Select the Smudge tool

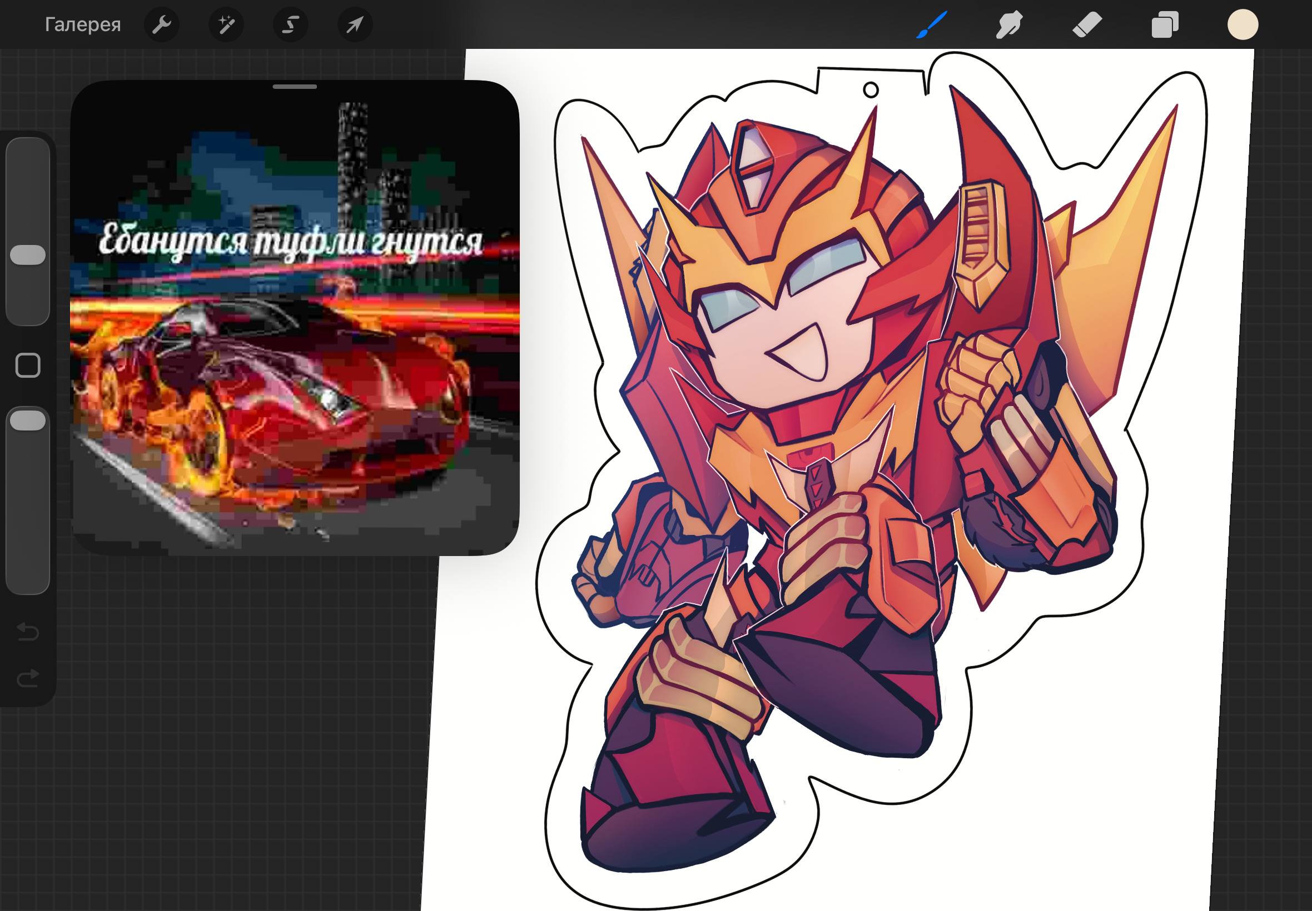pyautogui.click(x=1009, y=24)
